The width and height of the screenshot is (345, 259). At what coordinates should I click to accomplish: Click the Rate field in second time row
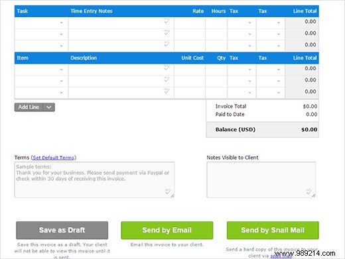click(190, 34)
